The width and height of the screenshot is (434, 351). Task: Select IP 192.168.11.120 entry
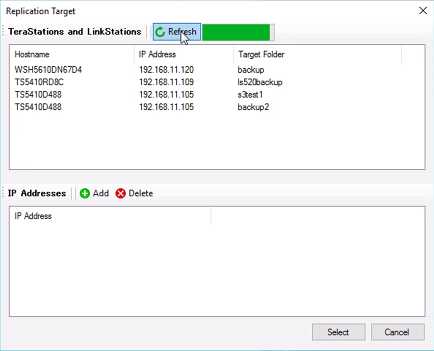pos(166,70)
